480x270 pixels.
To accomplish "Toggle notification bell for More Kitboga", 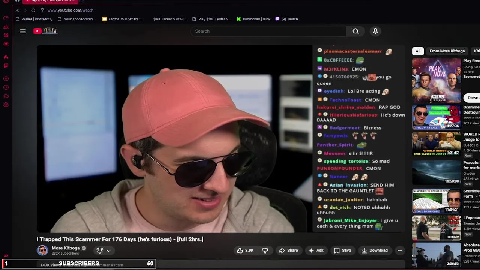I will click(x=100, y=250).
